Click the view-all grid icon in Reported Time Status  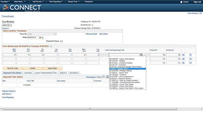[x=107, y=77]
